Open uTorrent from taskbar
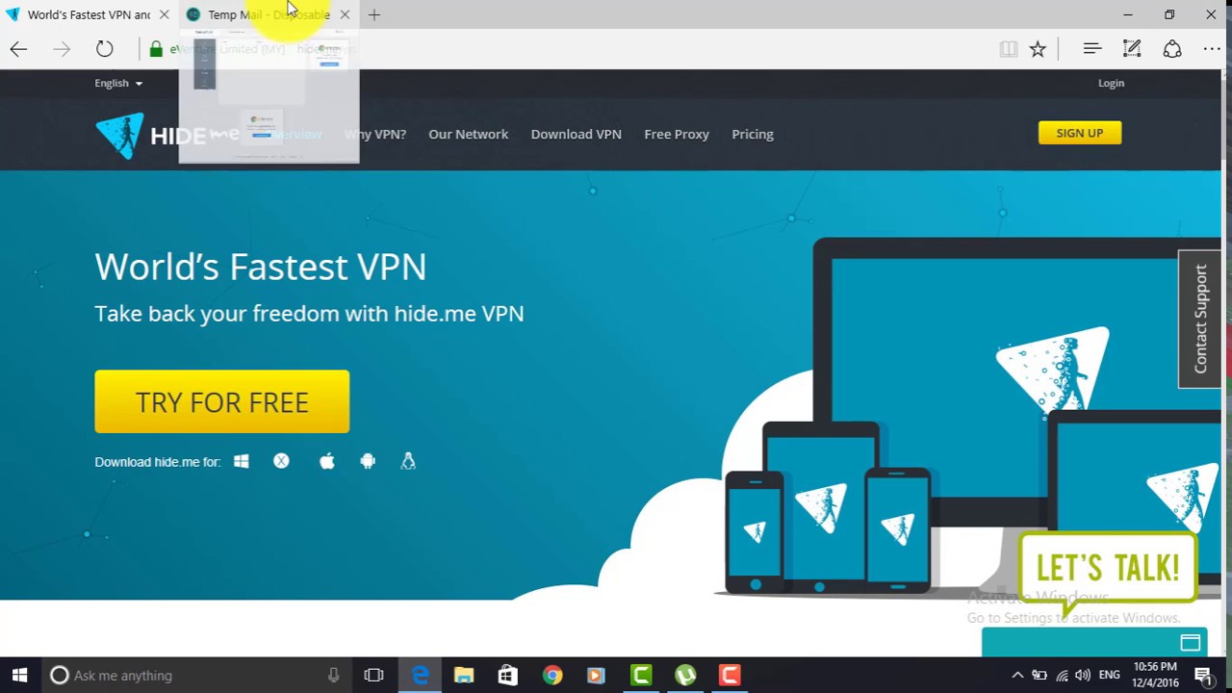Viewport: 1232px width, 693px height. pyautogui.click(x=685, y=676)
